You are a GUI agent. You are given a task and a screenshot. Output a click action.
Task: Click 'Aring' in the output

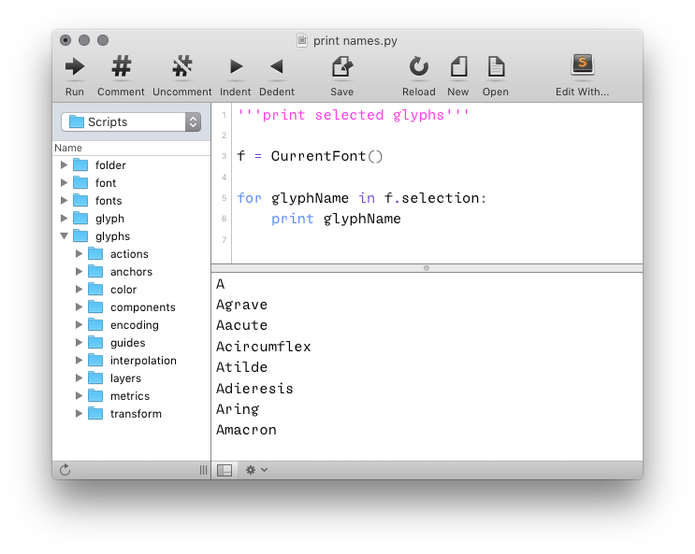(238, 409)
